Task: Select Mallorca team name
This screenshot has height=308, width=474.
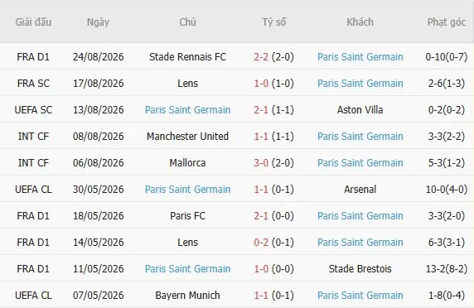Action: pos(187,163)
